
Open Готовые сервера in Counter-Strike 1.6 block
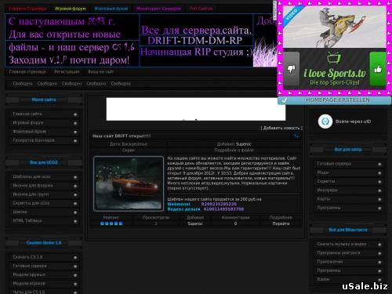[x=30, y=266]
